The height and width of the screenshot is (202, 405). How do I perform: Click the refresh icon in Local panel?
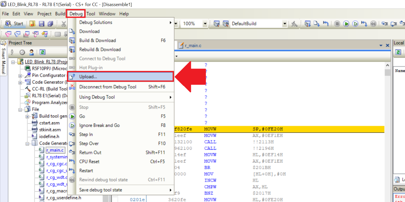coord(398,52)
